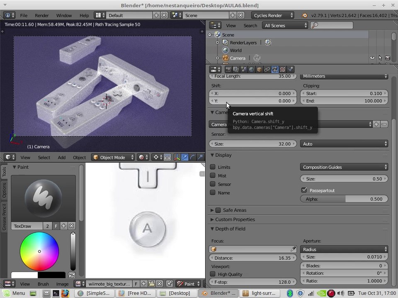The height and width of the screenshot is (298, 398).
Task: Unlink the wiimote_big_texture image
Action: pyautogui.click(x=159, y=284)
